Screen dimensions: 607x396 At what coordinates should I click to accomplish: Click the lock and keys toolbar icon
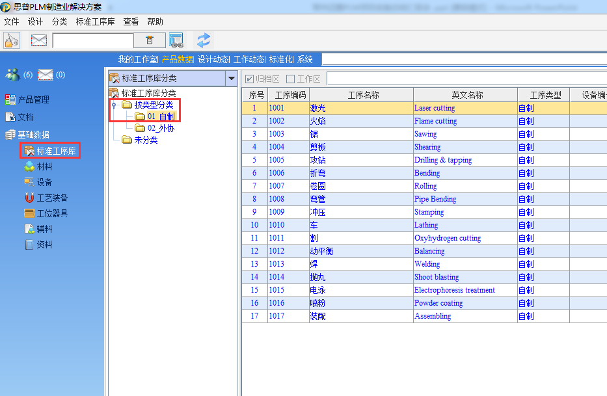coord(12,40)
